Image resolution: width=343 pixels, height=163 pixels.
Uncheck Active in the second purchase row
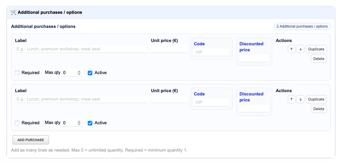coord(90,123)
